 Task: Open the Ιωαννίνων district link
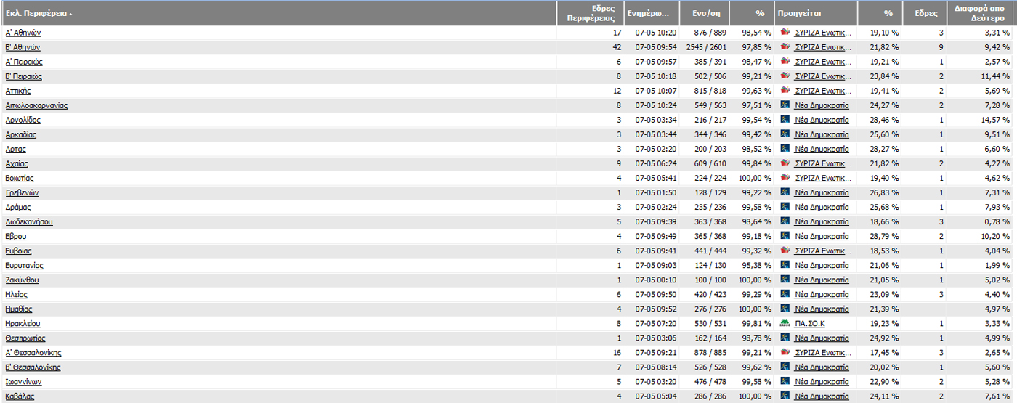click(x=23, y=381)
